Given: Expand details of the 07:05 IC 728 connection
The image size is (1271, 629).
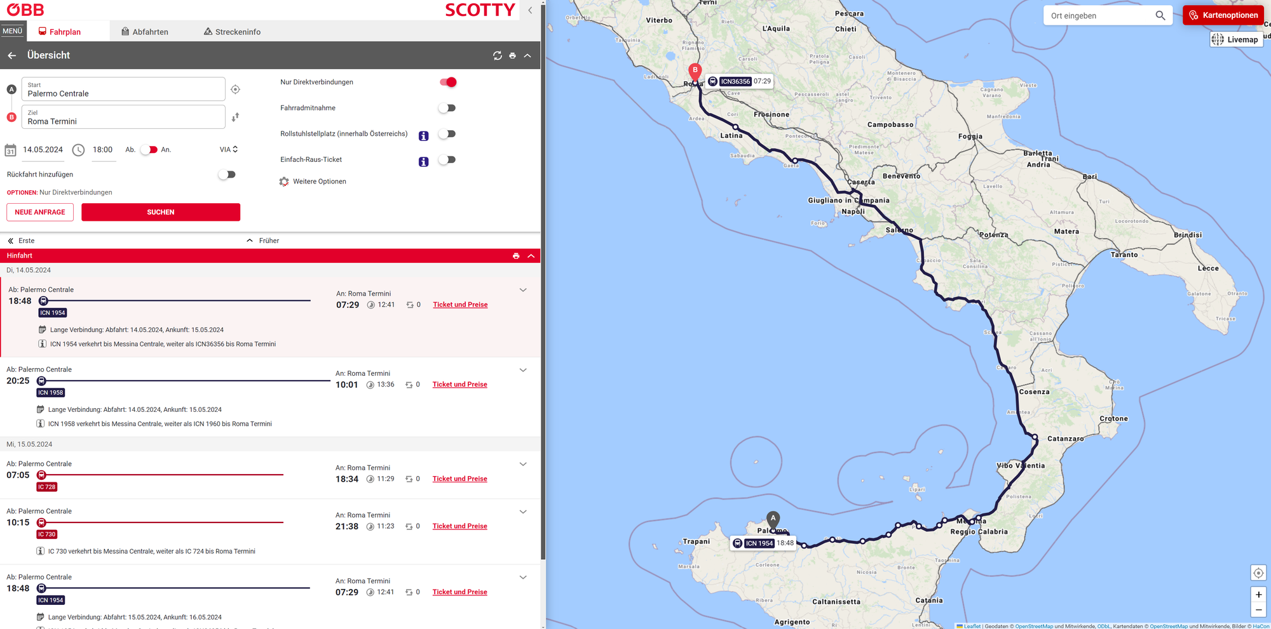Looking at the screenshot, I should 523,465.
